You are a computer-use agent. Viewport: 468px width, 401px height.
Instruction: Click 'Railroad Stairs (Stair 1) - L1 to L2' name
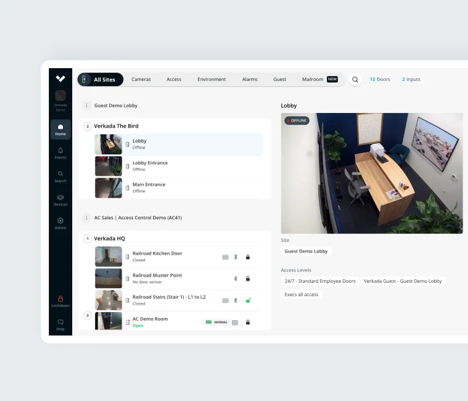click(x=169, y=297)
